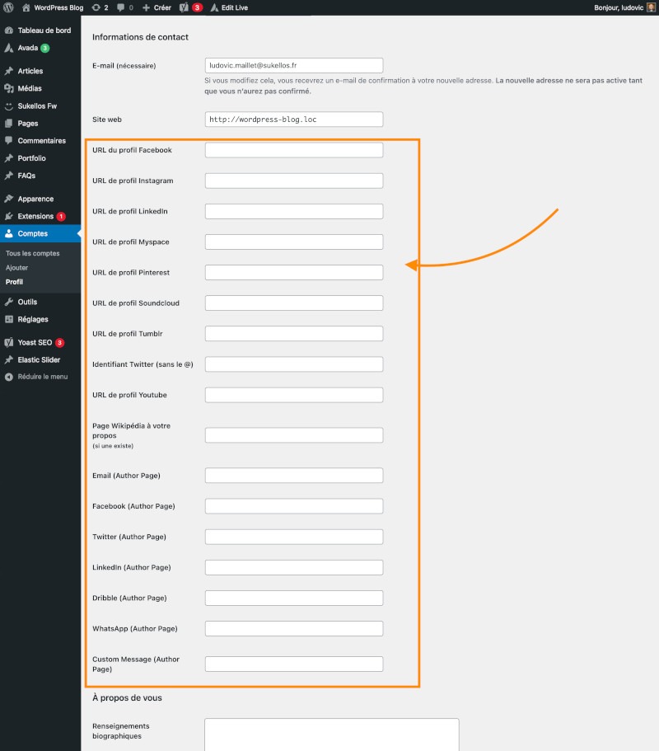Go to Extensions plugins menu
The image size is (659, 751).
35,216
